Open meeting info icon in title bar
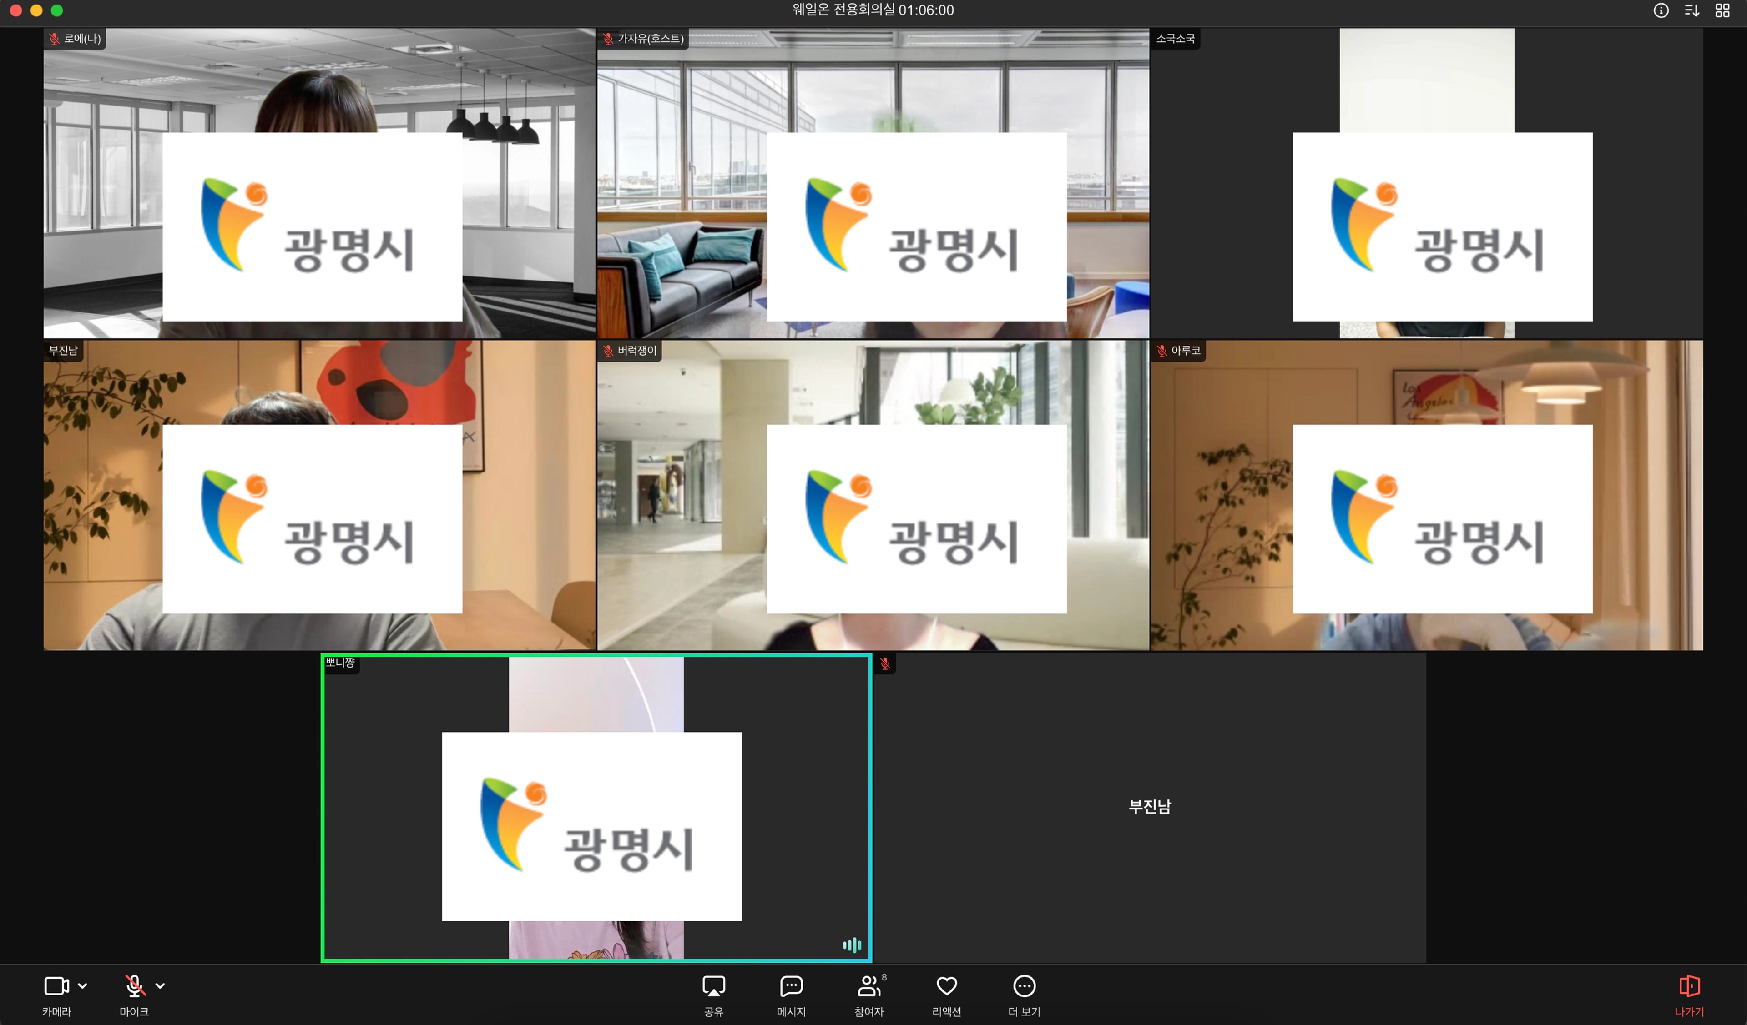1747x1025 pixels. click(1661, 10)
